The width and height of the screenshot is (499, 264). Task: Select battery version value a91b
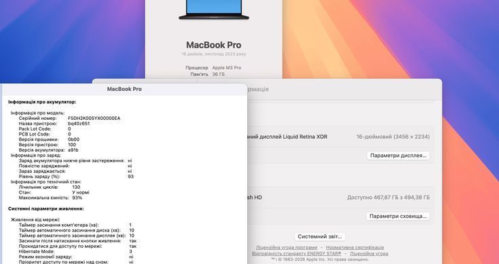coord(73,150)
